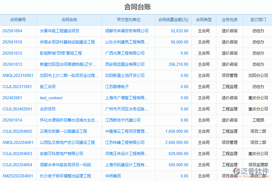Click the 华侨集团 company link
Image resolution: width=272 pixels, height=181 pixels.
[x=113, y=176]
